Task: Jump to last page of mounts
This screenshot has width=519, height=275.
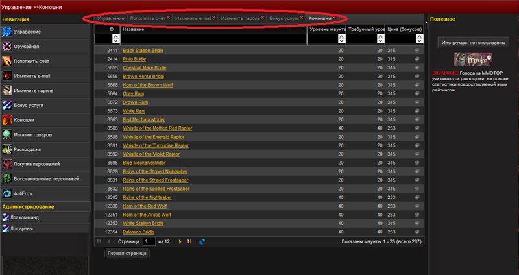Action: coord(189,241)
